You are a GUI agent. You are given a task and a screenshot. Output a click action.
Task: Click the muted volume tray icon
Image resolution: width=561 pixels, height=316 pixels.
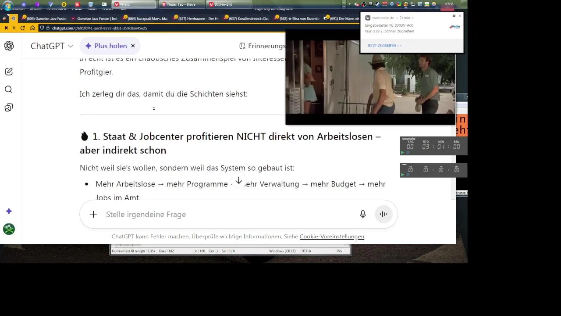(356, 4)
